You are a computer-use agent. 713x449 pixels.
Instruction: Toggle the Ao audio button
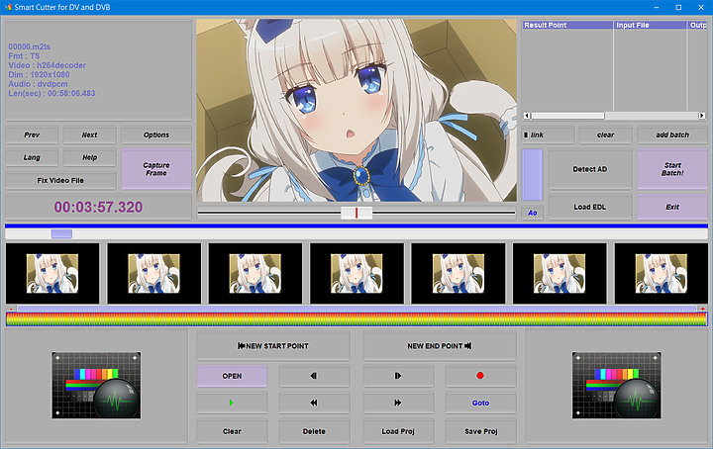(532, 213)
